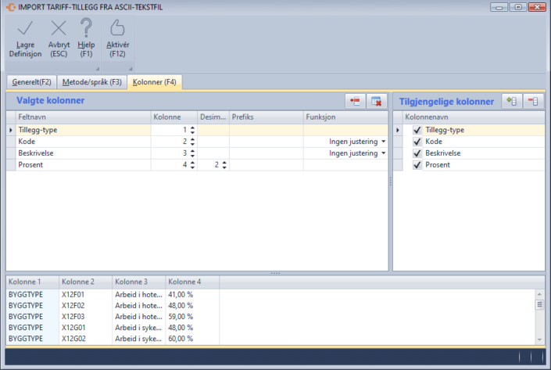Toggle the Kode column checkbox
The image size is (551, 370).
point(417,142)
